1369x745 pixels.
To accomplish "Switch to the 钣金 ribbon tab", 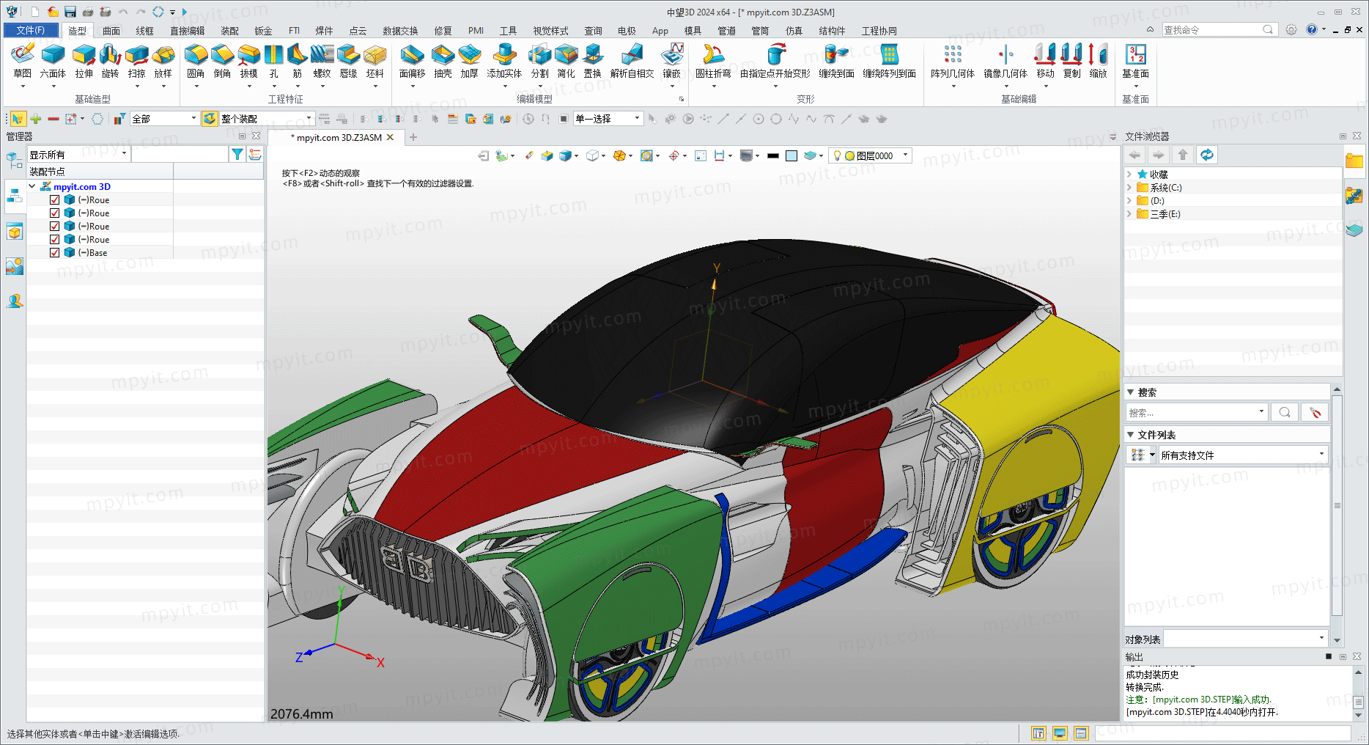I will point(263,31).
